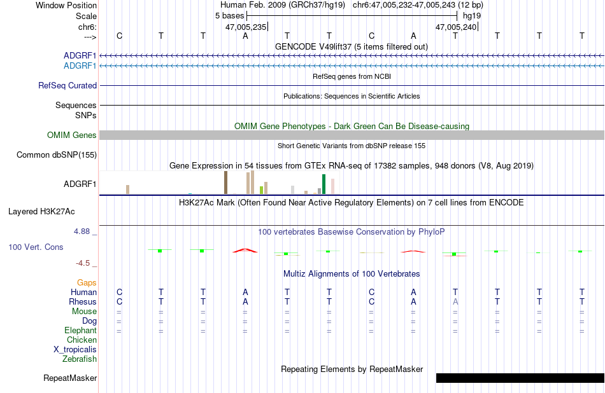This screenshot has height=393, width=605.
Task: Click the Repeating Elements by RepeatMasker title
Action: [352, 369]
